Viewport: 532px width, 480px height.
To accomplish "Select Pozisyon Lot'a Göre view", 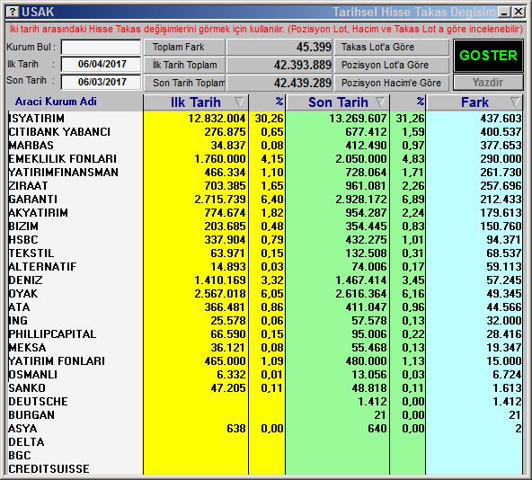I will pyautogui.click(x=392, y=65).
